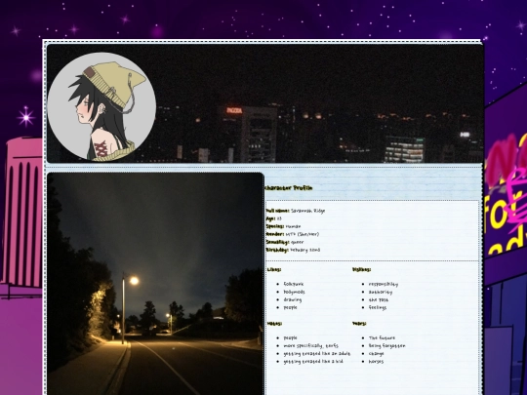
Task: Select people in the Likes list
Action: pos(291,307)
